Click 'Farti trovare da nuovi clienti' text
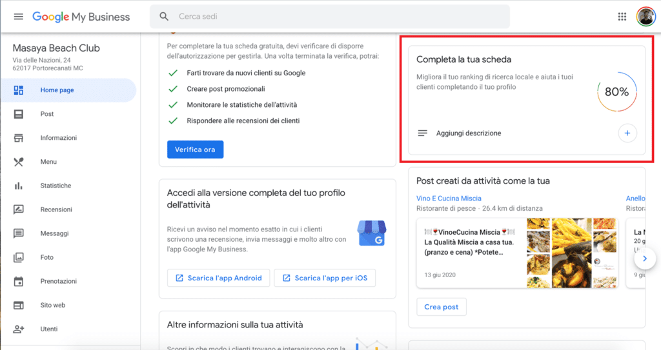 (x=246, y=73)
